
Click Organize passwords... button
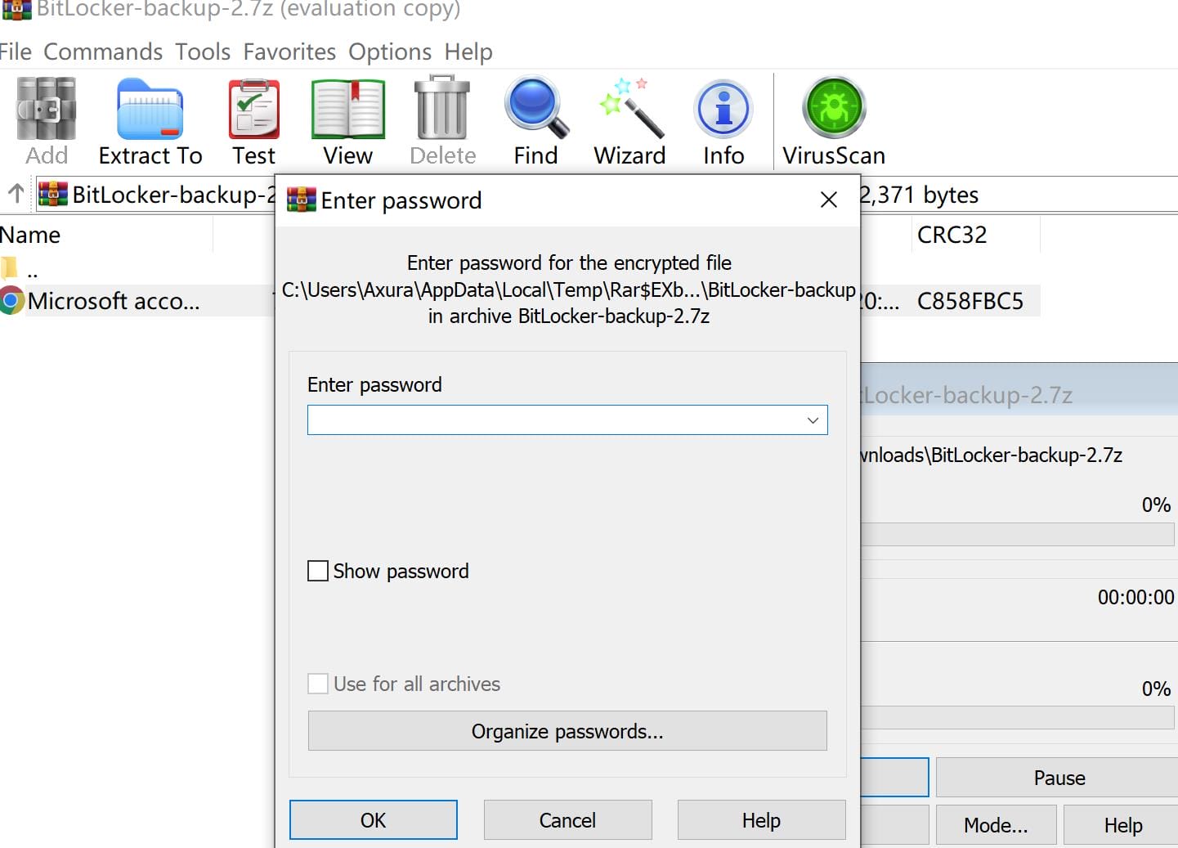pos(567,731)
